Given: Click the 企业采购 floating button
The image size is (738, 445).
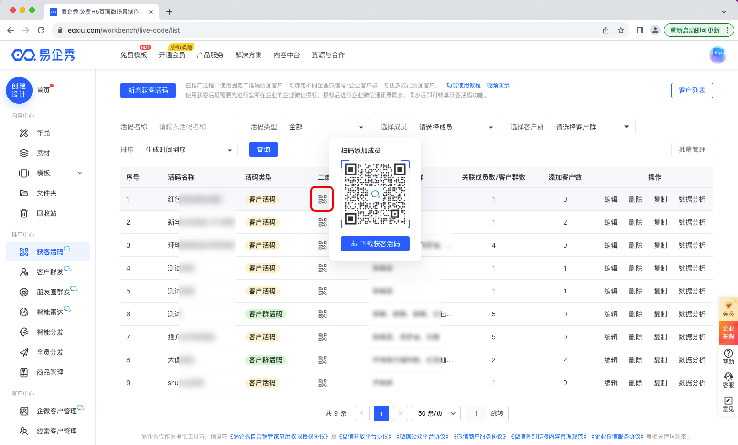Looking at the screenshot, I should pyautogui.click(x=728, y=333).
